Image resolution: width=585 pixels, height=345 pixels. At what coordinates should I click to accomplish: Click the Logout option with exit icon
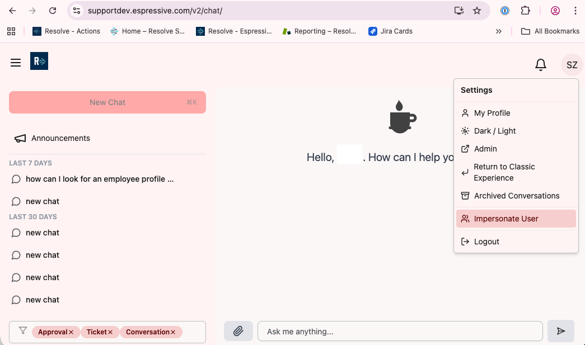(x=486, y=241)
